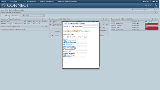Image resolution: width=160 pixels, height=90 pixels.
Task: Close the Look Up Manager's Dashboard dialog
Action: tap(98, 23)
